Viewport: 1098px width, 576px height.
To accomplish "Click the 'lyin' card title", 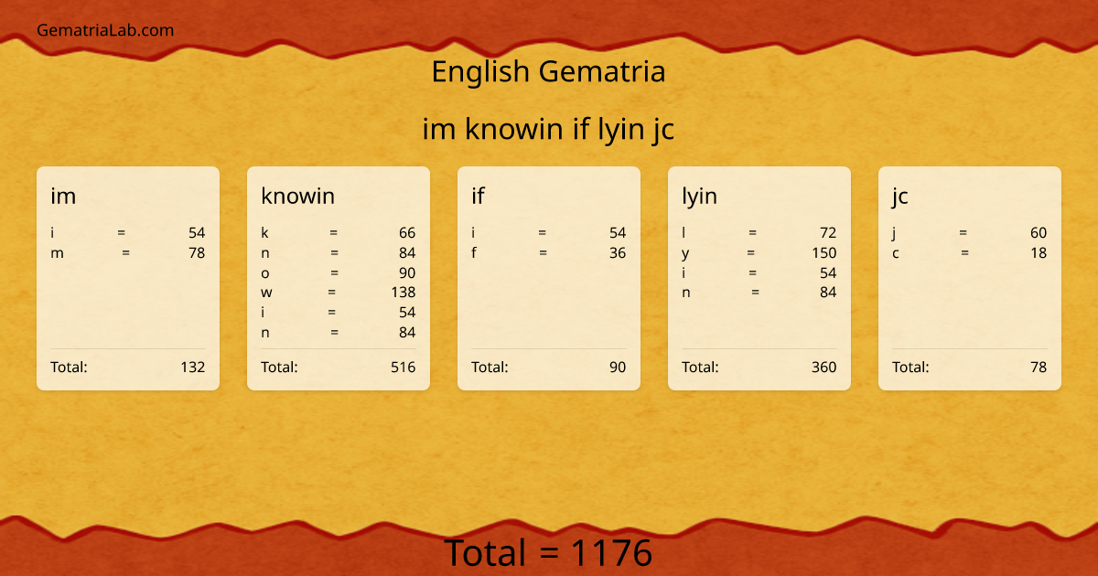I will [699, 196].
